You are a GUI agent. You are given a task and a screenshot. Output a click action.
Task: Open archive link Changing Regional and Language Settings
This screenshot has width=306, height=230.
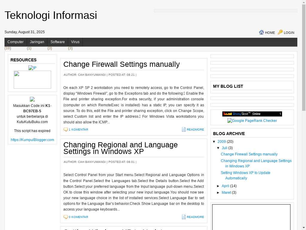click(256, 164)
